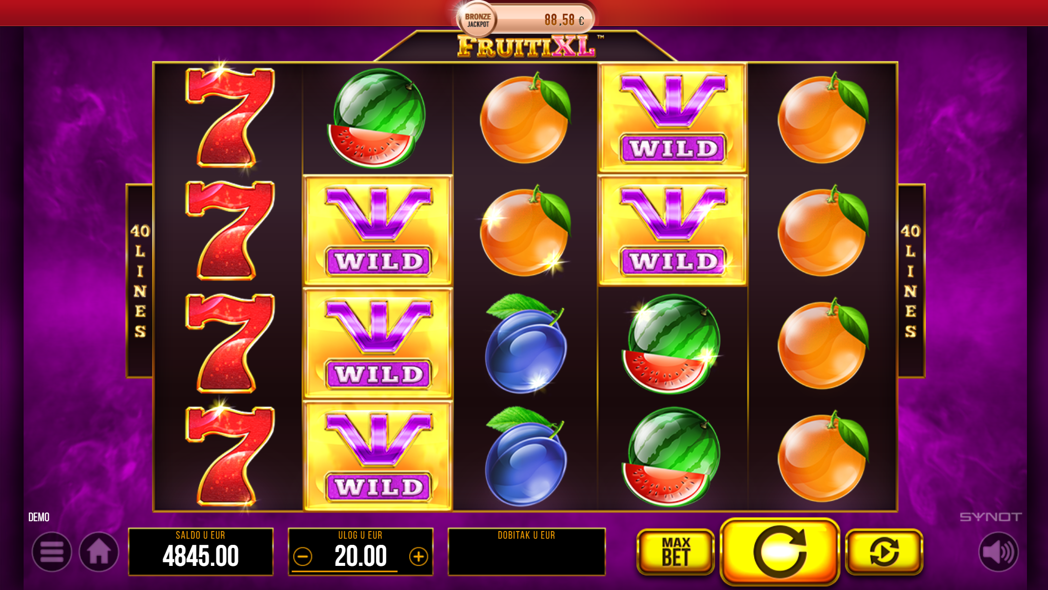Open the Saldo u EUR balance box
The width and height of the screenshot is (1048, 590).
click(x=201, y=552)
